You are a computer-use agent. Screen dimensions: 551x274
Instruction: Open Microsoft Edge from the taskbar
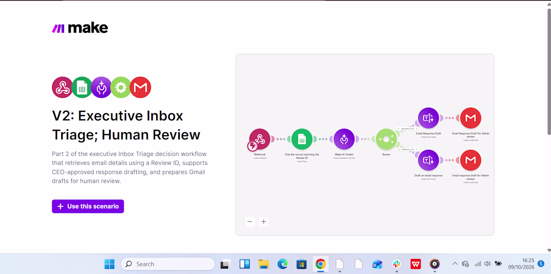pyautogui.click(x=283, y=264)
